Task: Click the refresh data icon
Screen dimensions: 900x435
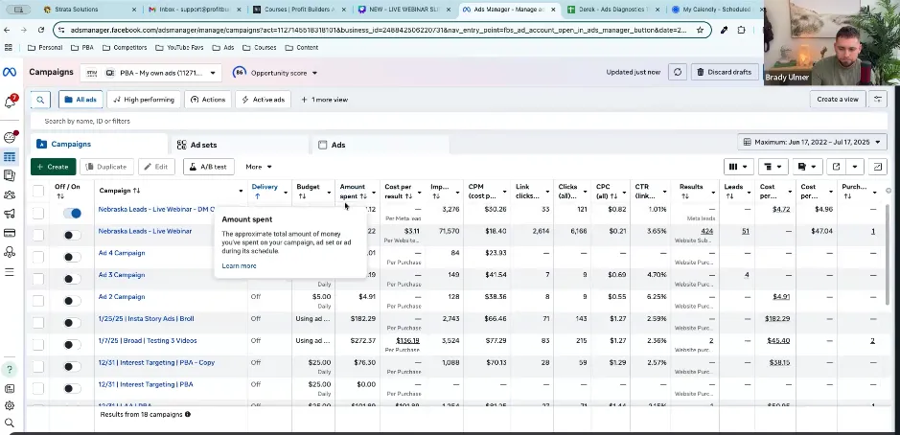Action: [678, 72]
